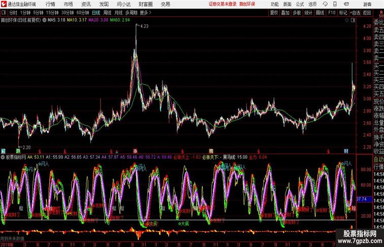
Task: Click the diamond icon above the main chart
Action: coord(347,20)
